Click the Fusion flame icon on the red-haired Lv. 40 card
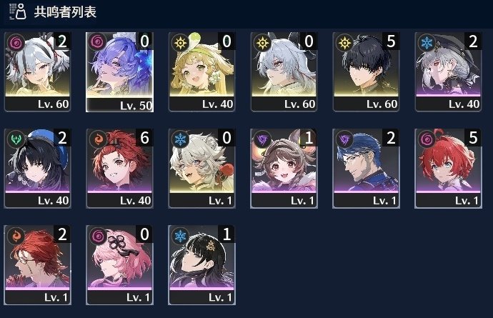Image resolution: width=493 pixels, height=318 pixels. pyautogui.click(x=98, y=139)
